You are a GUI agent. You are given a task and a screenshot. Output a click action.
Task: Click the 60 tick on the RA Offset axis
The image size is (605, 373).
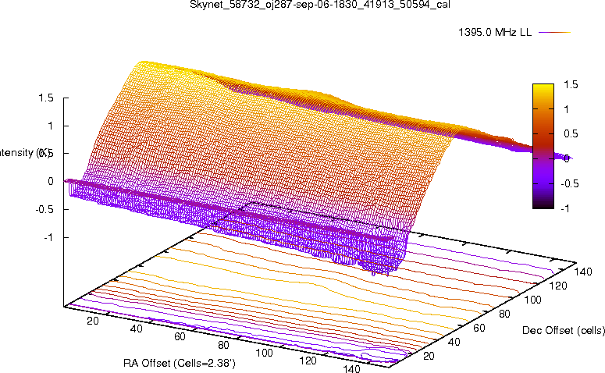180,337
